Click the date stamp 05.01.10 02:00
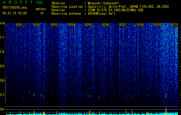Screen dimensions: 181x115 click(x=15, y=13)
